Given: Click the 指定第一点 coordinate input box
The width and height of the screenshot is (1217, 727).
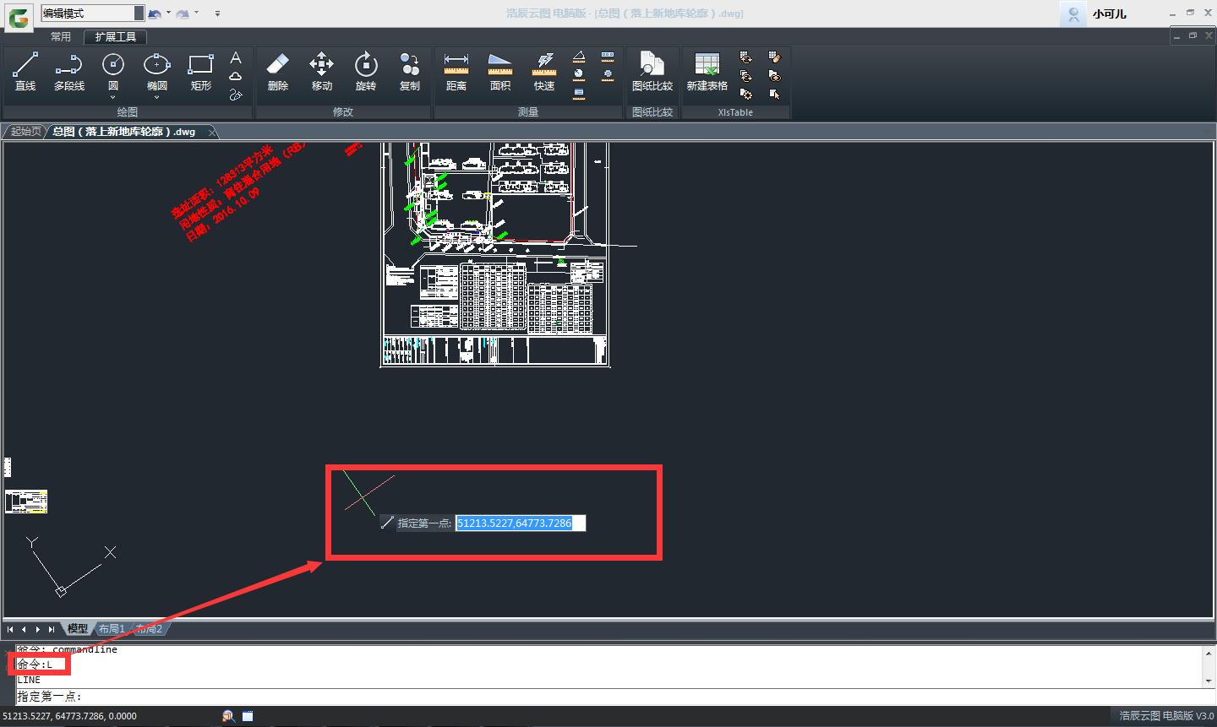Looking at the screenshot, I should 521,524.
